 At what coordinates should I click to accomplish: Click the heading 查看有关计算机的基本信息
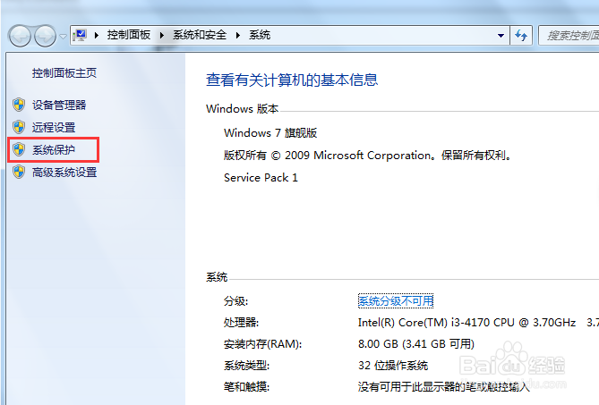coord(292,80)
